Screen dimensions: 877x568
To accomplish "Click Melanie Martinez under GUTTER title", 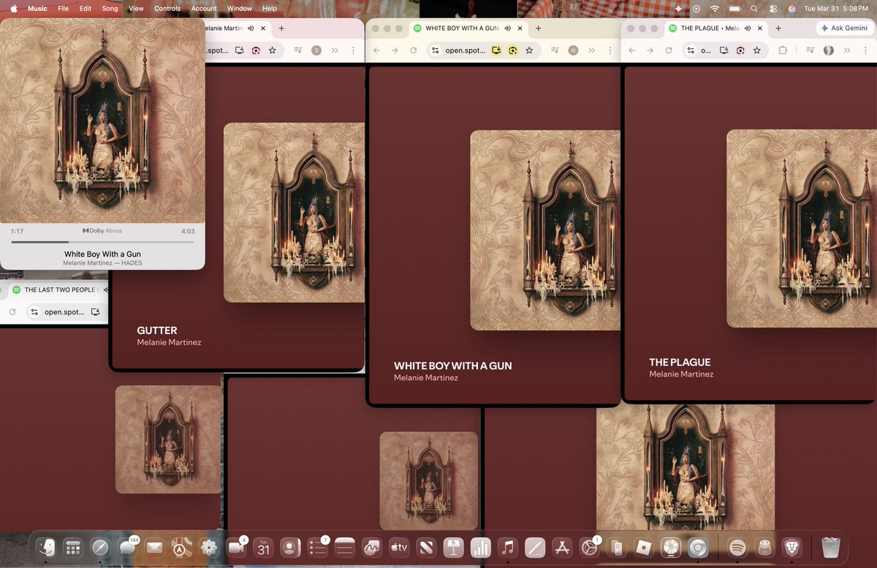I will coord(169,342).
